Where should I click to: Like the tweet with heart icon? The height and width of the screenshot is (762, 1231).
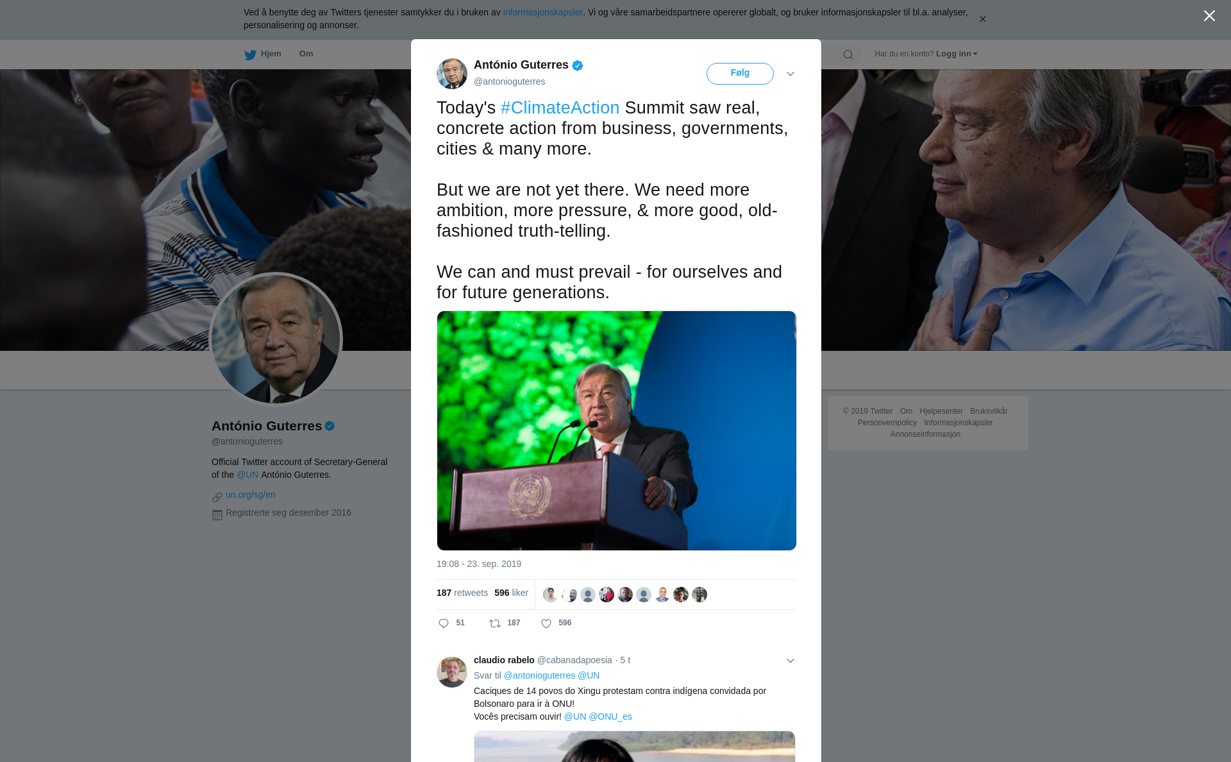tap(546, 623)
